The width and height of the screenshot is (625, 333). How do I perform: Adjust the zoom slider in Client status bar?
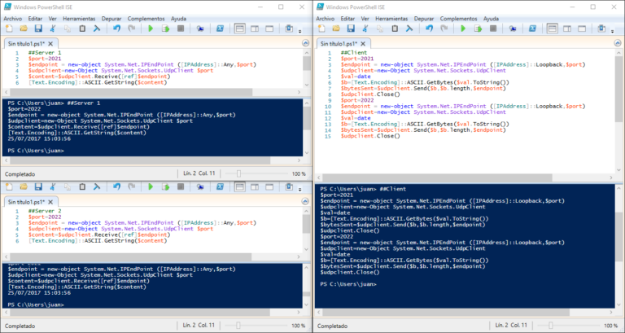pyautogui.click(x=550, y=326)
